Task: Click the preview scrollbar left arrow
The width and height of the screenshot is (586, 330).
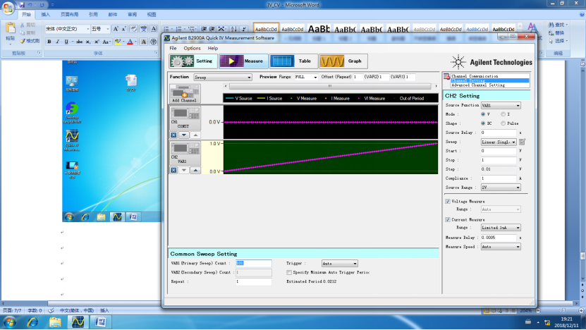Action: pos(226,86)
